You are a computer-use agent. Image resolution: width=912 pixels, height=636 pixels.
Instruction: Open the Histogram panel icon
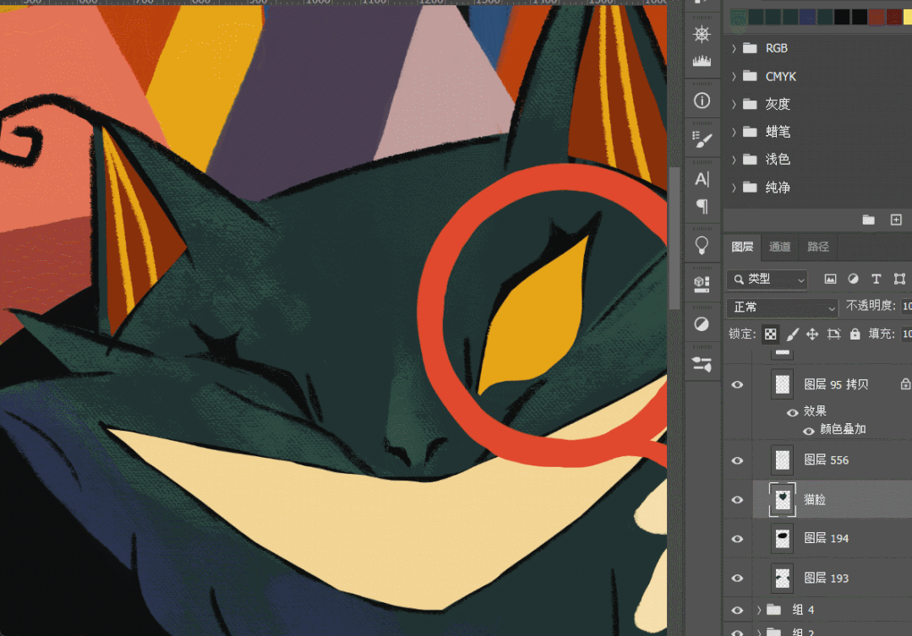tap(702, 61)
